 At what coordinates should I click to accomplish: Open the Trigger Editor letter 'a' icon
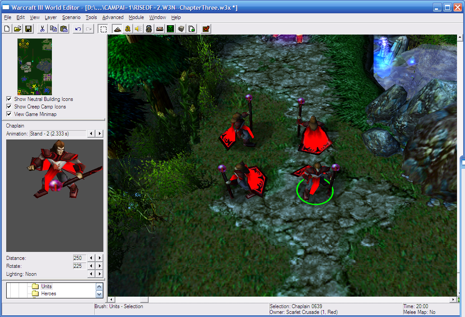coord(128,29)
